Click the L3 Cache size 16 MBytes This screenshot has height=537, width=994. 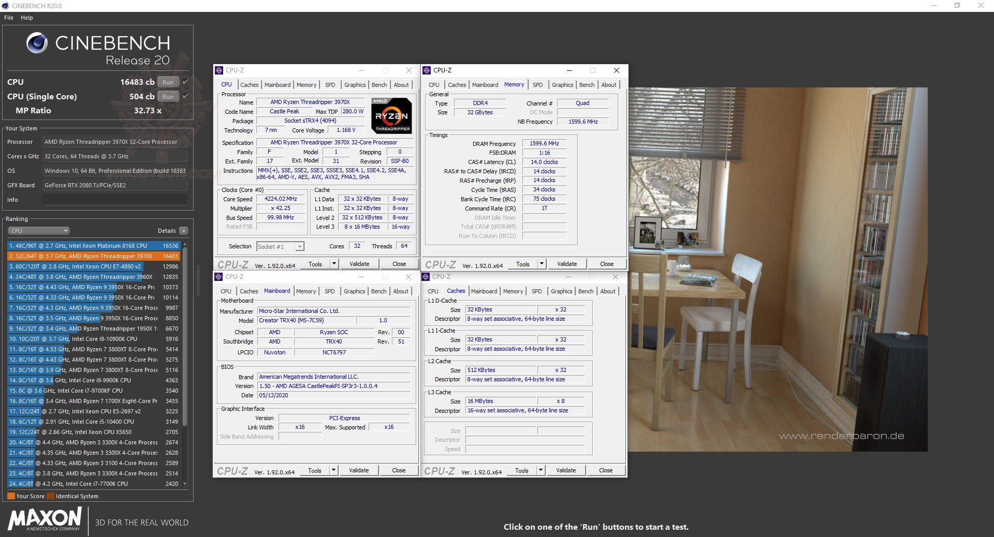(500, 401)
